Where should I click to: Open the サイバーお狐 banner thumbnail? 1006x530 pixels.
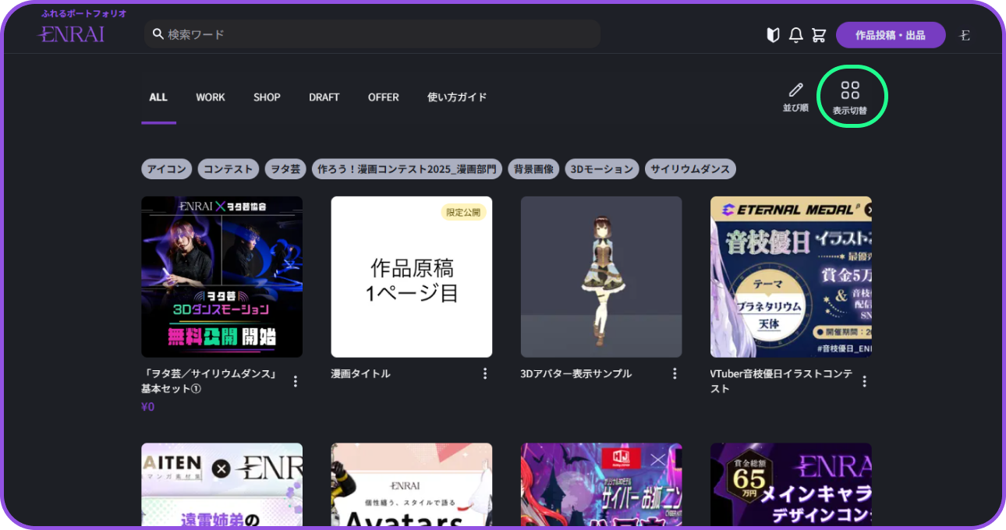pos(601,484)
